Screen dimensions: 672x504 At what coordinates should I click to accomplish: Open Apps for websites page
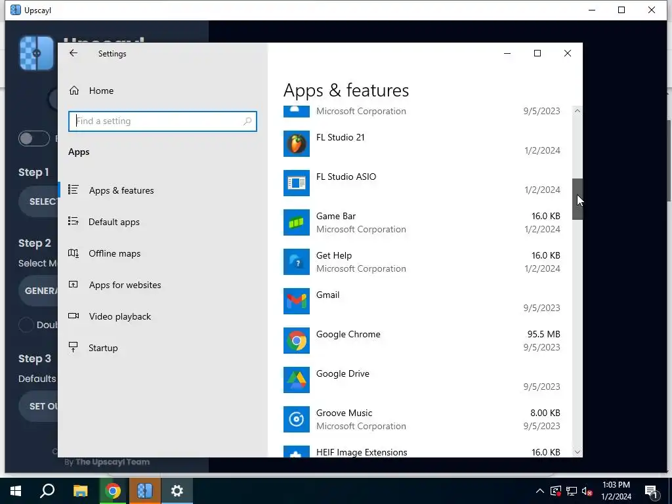125,285
